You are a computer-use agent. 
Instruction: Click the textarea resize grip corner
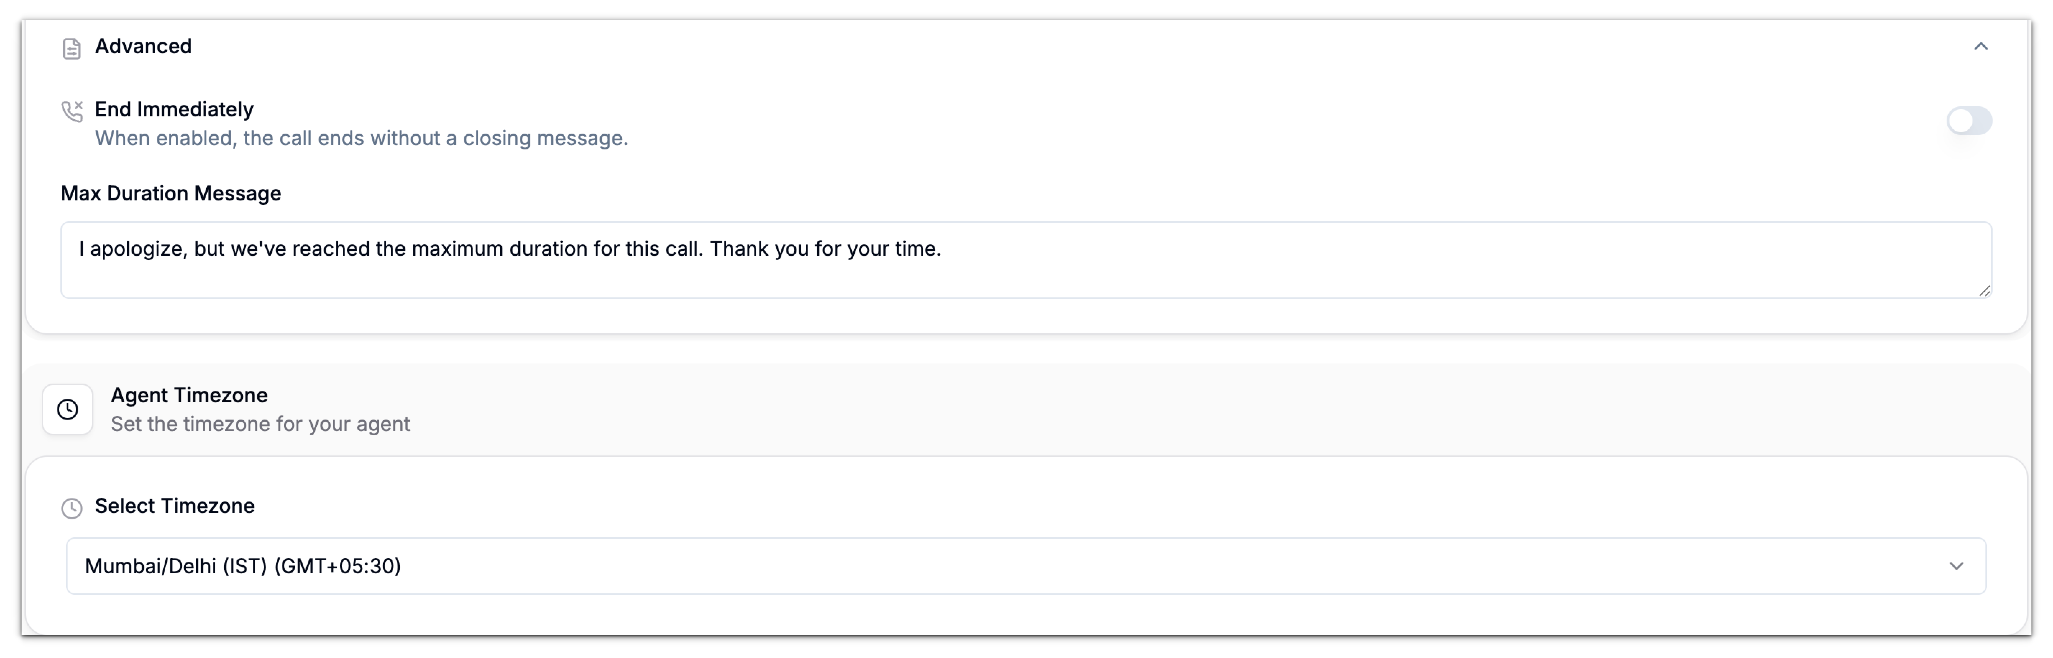1984,291
